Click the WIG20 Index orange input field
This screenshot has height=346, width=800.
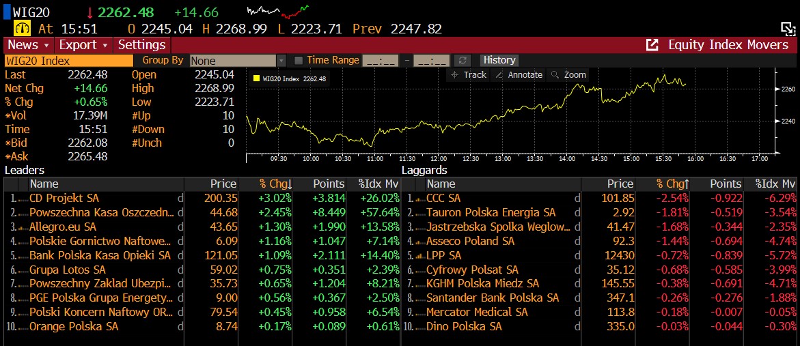coord(68,61)
